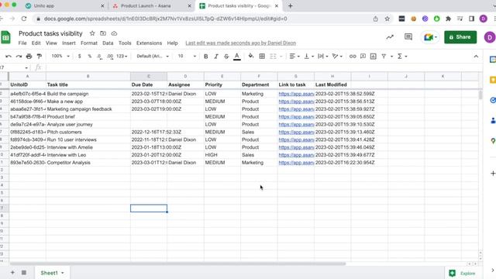Open the text color picker
The width and height of the screenshot is (496, 279).
[x=237, y=57]
